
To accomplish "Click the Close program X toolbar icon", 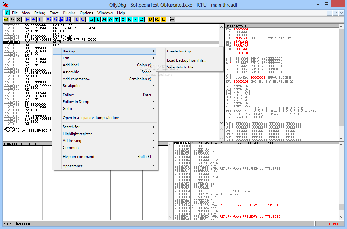I will pos(19,19).
